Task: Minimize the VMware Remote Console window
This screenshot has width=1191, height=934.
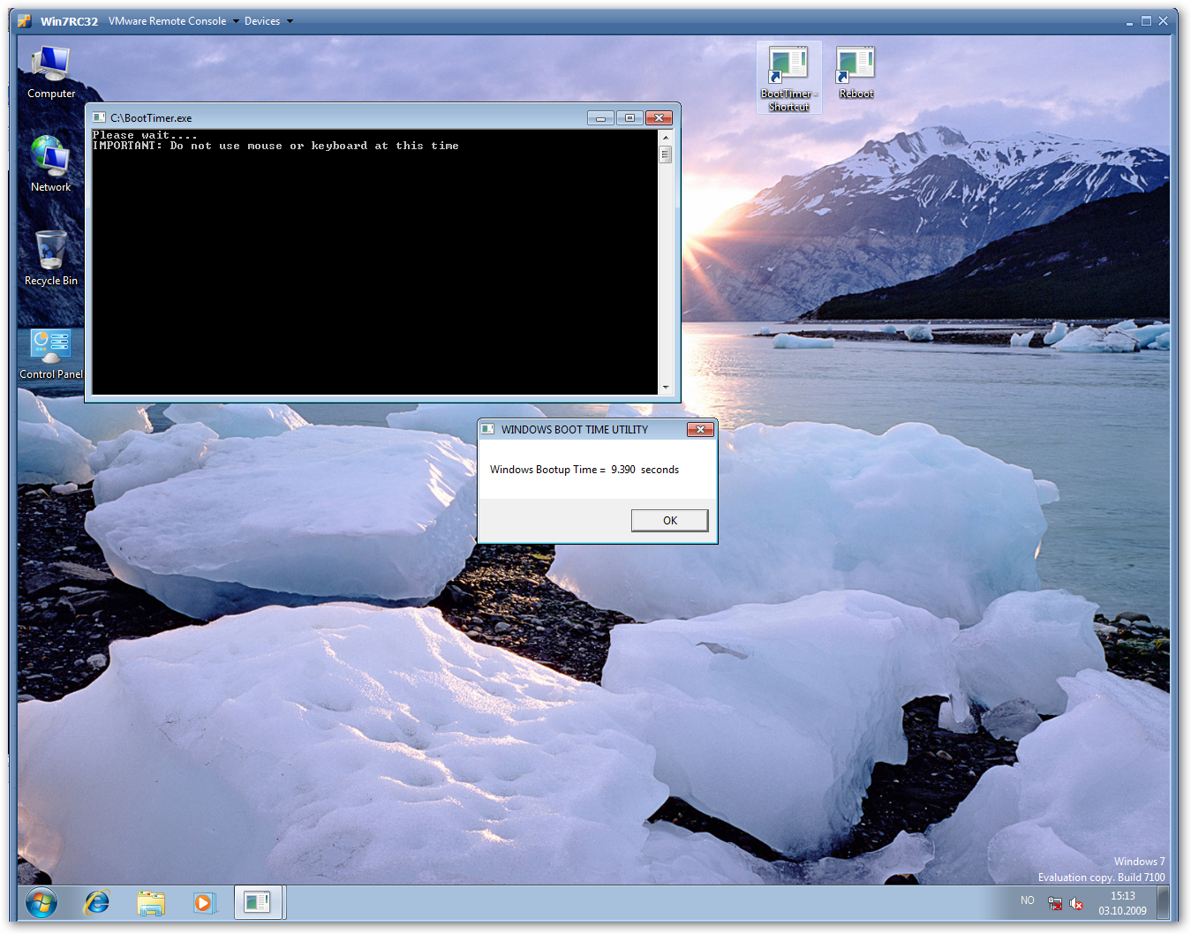Action: point(1129,21)
